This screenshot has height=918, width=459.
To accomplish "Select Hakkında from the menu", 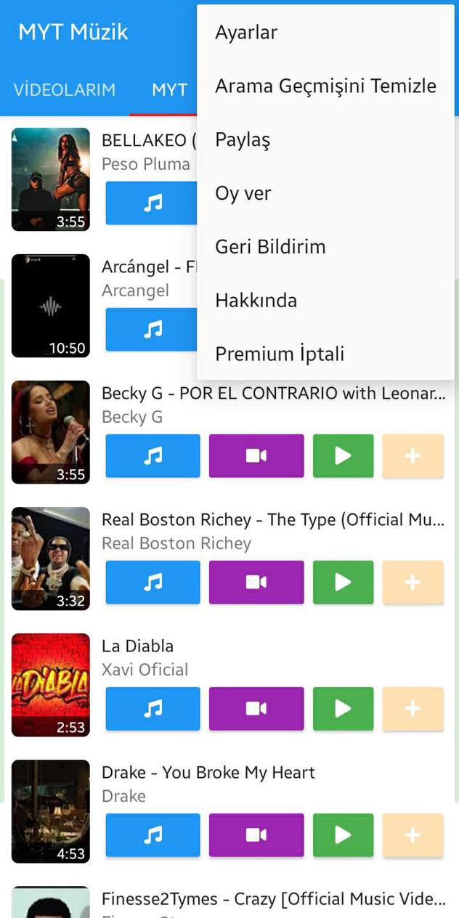I will point(255,300).
